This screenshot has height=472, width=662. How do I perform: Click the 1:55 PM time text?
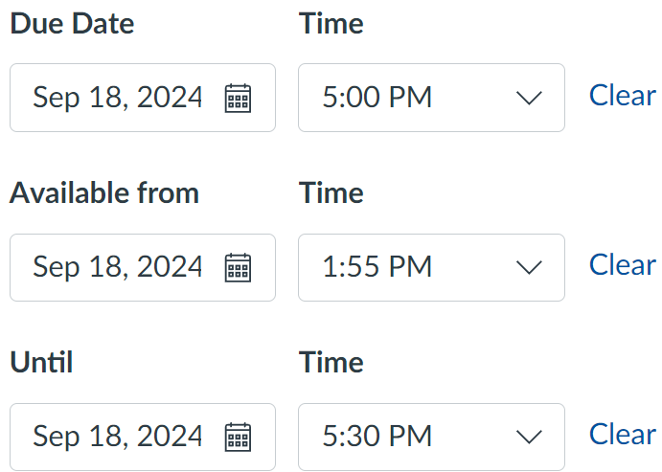coord(377,267)
